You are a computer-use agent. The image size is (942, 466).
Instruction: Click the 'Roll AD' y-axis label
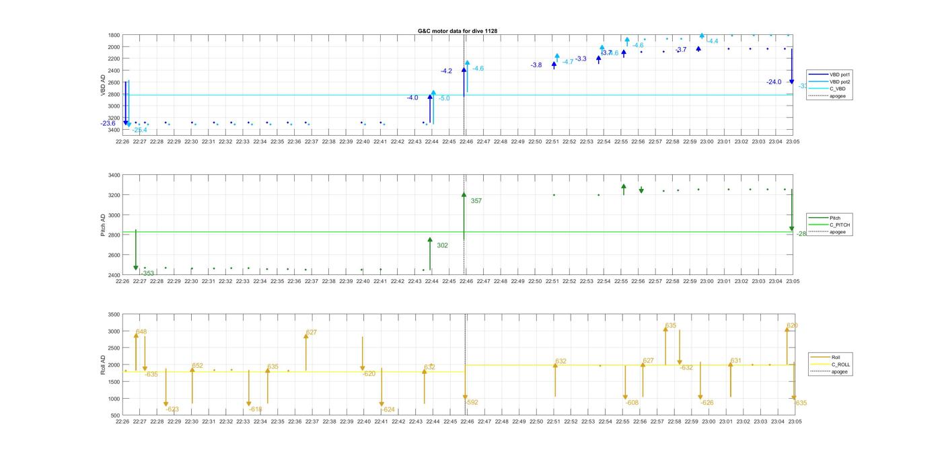point(103,364)
